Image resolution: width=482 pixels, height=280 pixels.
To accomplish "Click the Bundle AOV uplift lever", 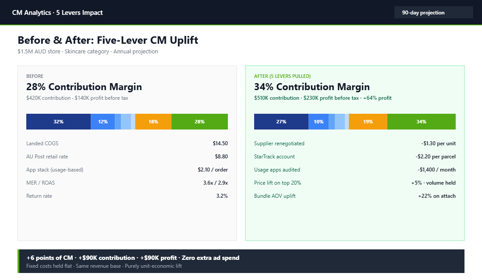I will coord(276,196).
